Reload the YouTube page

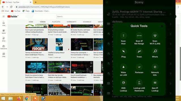(x=11, y=7)
